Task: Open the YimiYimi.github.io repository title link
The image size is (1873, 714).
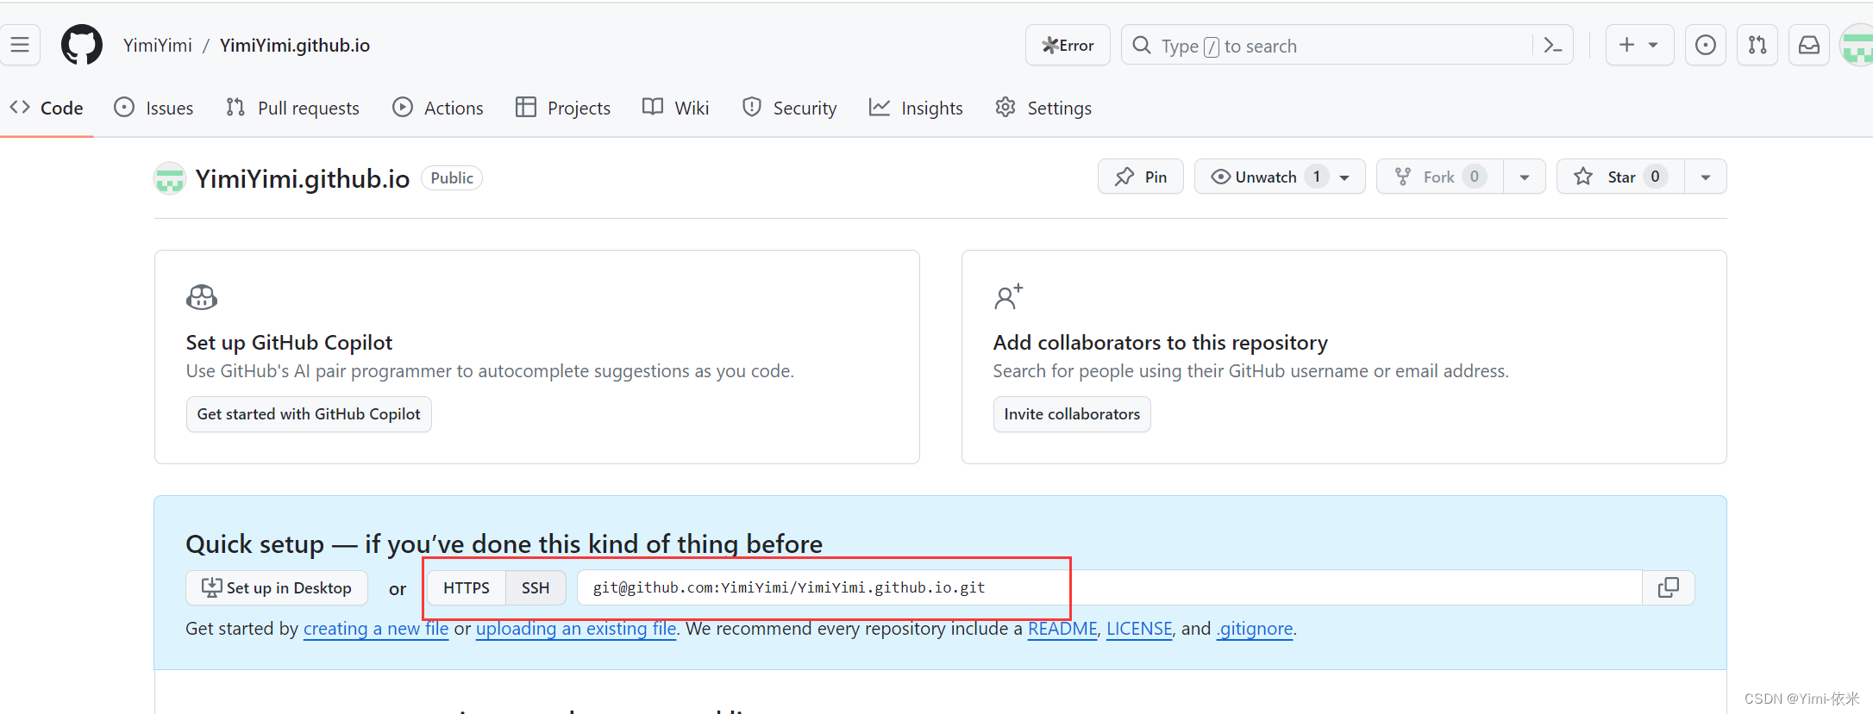Action: (x=303, y=178)
